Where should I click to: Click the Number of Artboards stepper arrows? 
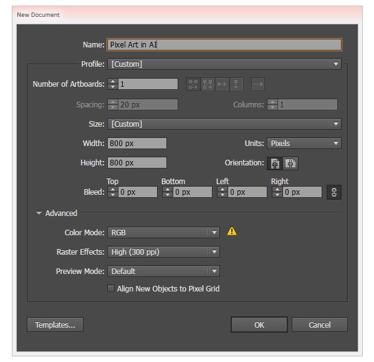click(113, 84)
